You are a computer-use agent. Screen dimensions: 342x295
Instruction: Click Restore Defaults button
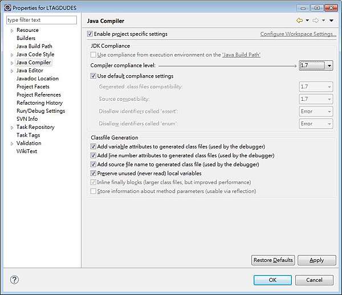click(273, 260)
